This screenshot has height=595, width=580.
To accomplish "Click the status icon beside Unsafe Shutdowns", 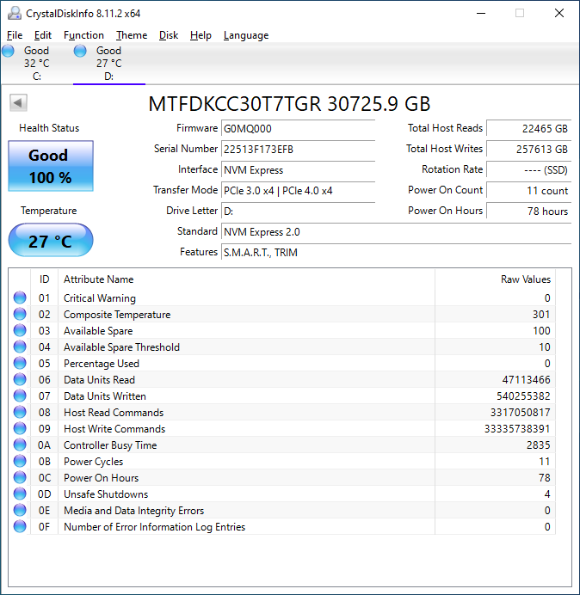I will click(20, 494).
